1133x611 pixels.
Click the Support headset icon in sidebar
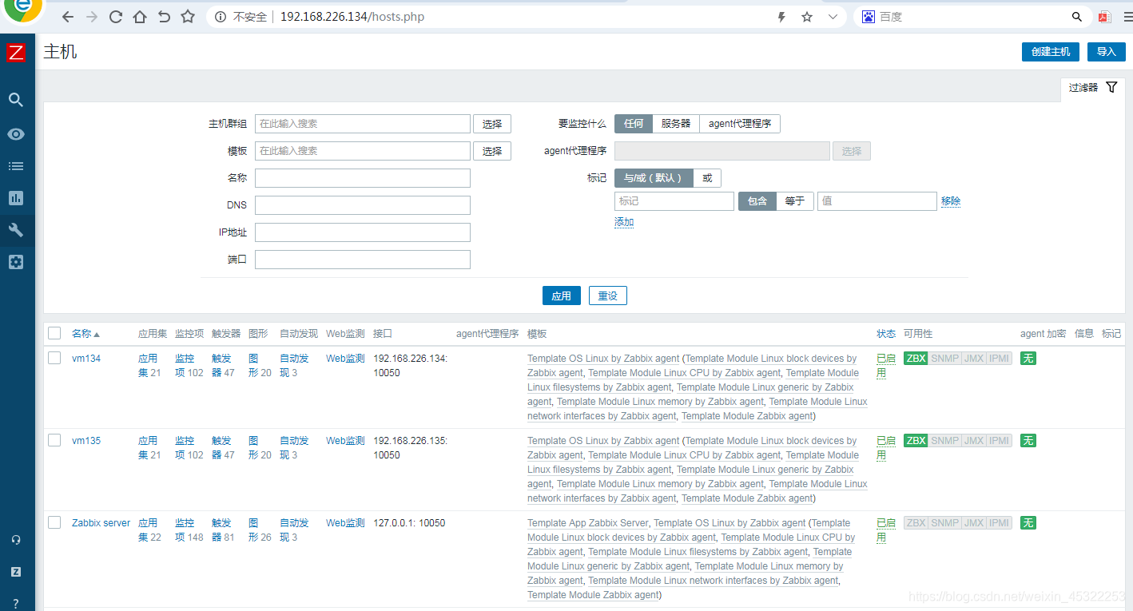pyautogui.click(x=16, y=540)
